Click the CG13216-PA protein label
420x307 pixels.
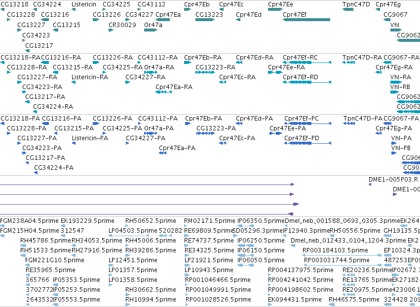click(62, 119)
